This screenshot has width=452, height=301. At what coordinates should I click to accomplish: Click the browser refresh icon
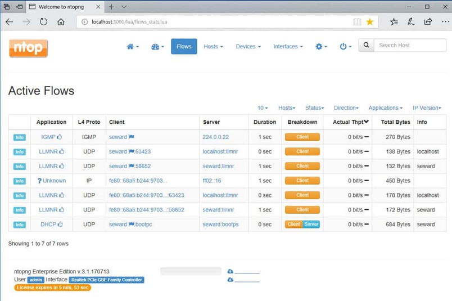(43, 22)
